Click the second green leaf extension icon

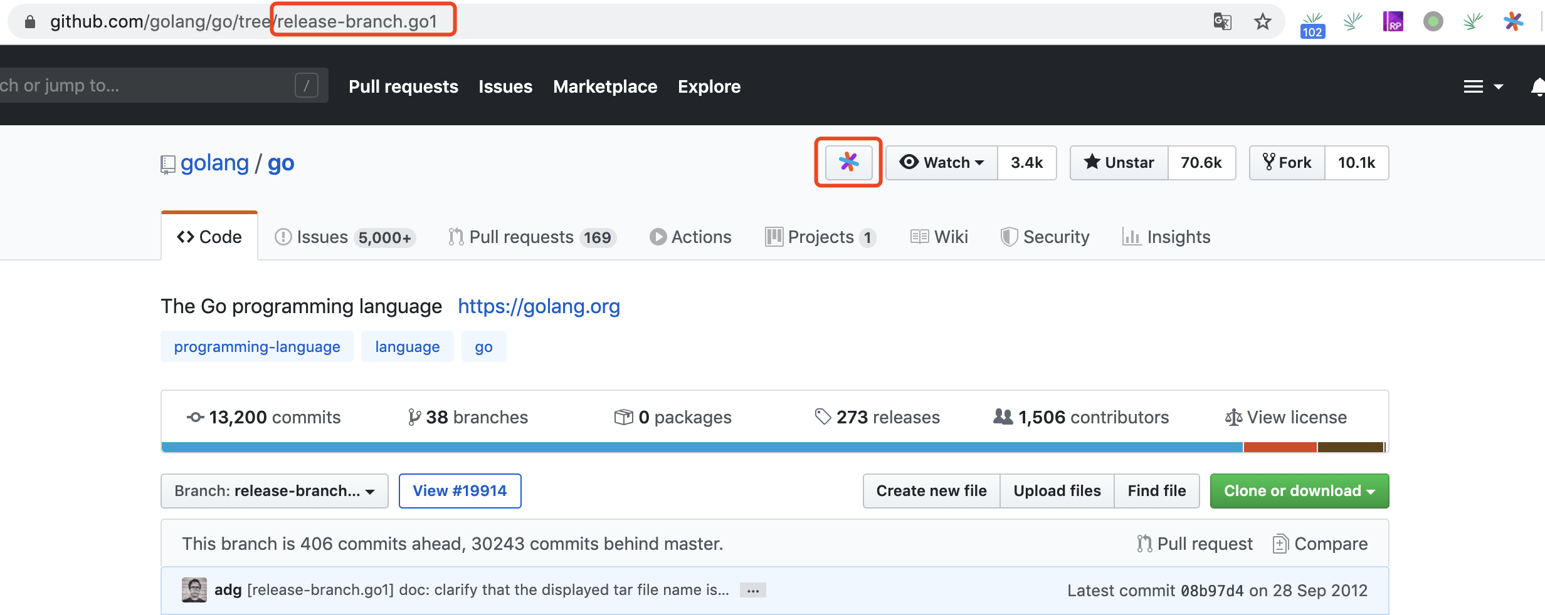[1353, 22]
